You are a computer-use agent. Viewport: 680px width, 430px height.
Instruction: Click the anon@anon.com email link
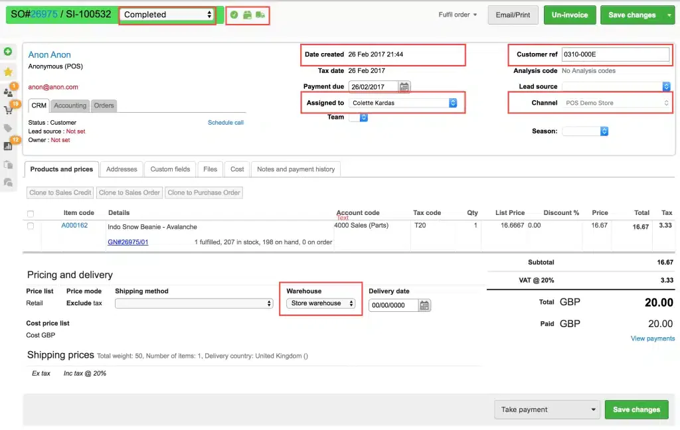pyautogui.click(x=53, y=87)
